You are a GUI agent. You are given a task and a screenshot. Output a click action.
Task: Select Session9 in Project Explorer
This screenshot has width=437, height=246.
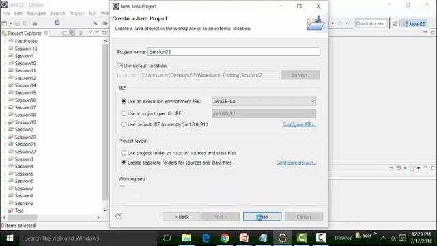tap(24, 203)
